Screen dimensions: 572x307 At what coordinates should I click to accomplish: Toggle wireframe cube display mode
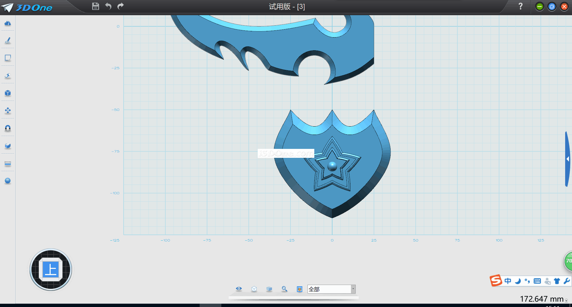(x=254, y=289)
